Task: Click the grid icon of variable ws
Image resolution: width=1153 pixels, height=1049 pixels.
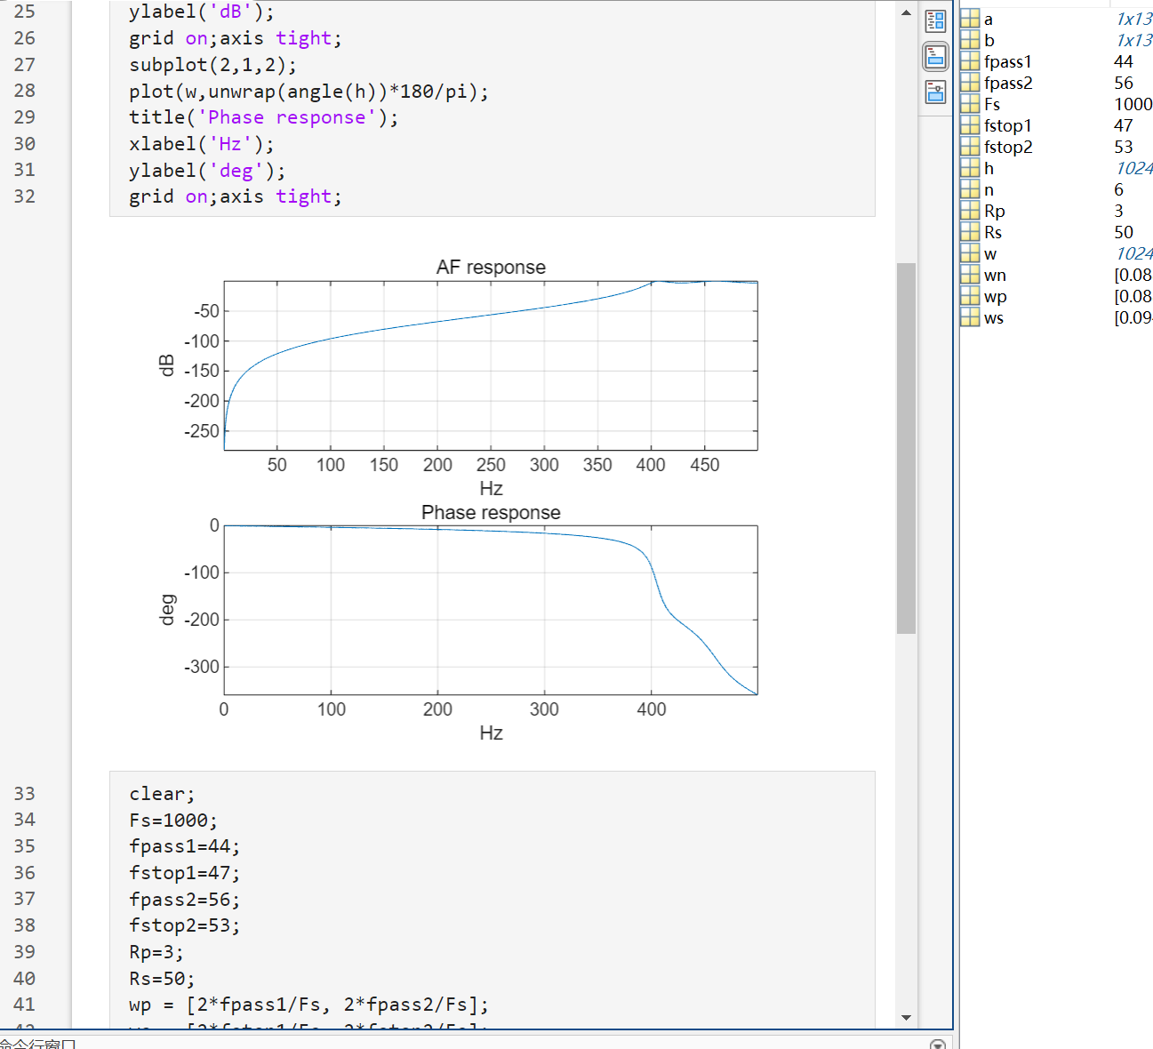Action: coord(970,317)
